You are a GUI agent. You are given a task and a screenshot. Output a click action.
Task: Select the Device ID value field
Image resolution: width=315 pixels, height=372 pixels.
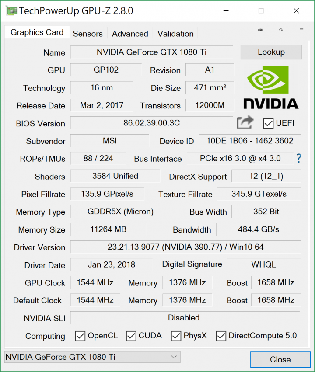click(250, 141)
